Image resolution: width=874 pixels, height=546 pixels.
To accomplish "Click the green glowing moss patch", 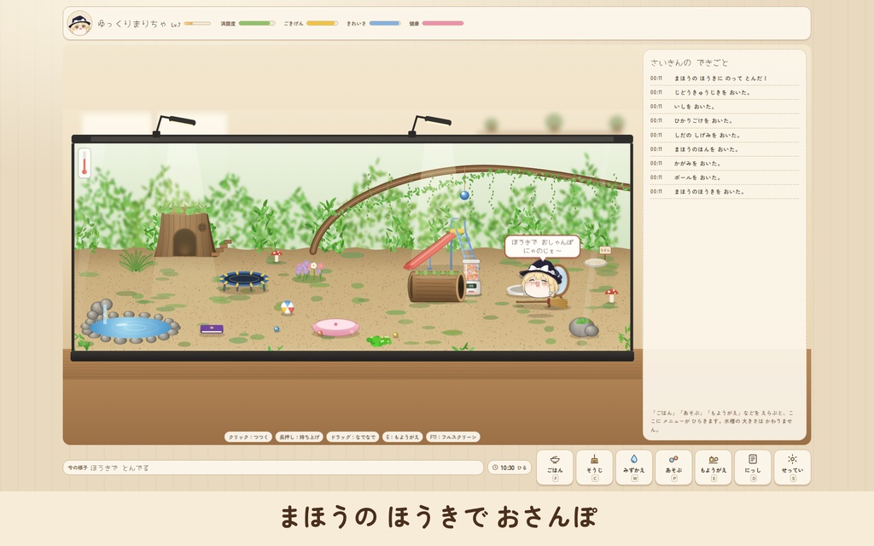I will 379,340.
